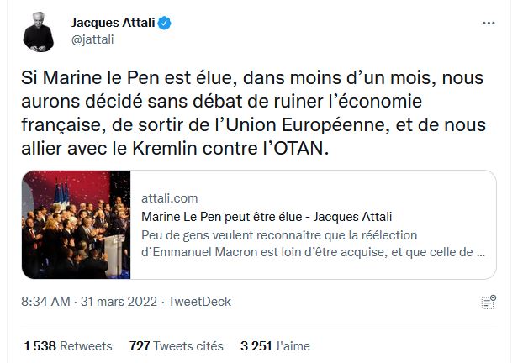This screenshot has width=523, height=363.
Task: Click Jacques Attali's profile avatar photo
Action: click(39, 30)
